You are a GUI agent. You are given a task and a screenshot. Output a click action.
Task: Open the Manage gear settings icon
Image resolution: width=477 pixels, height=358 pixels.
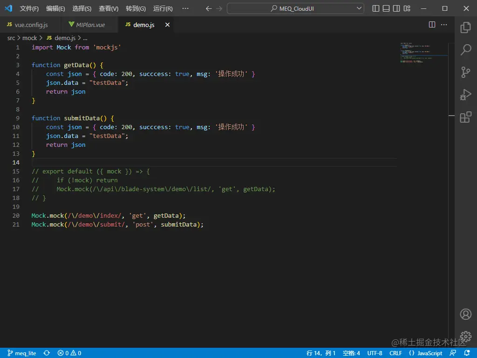click(465, 336)
